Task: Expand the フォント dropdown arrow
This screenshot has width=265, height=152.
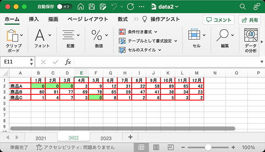Action: [x=50, y=35]
